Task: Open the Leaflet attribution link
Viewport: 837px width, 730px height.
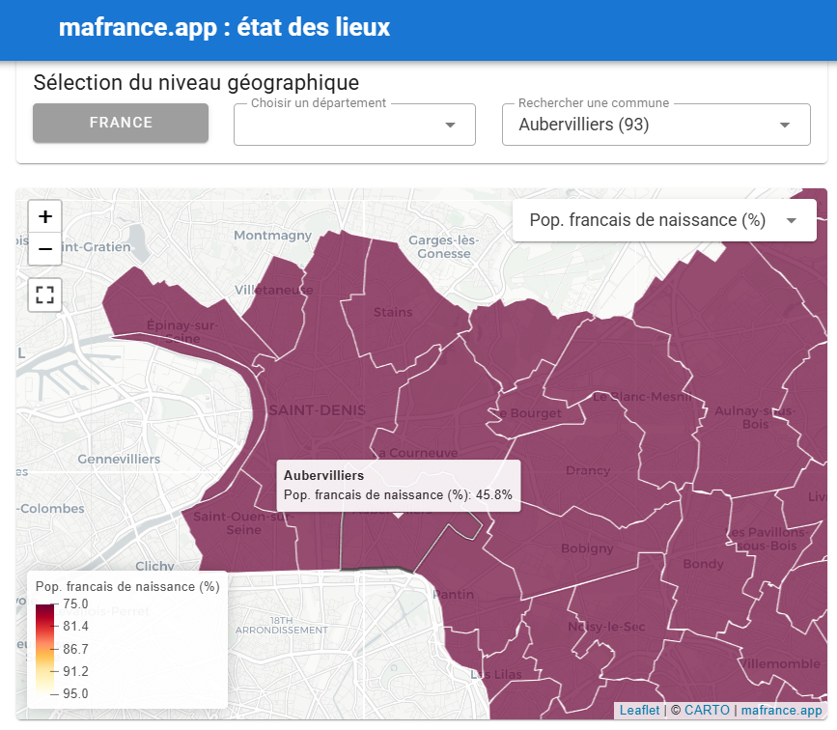Action: tap(639, 711)
